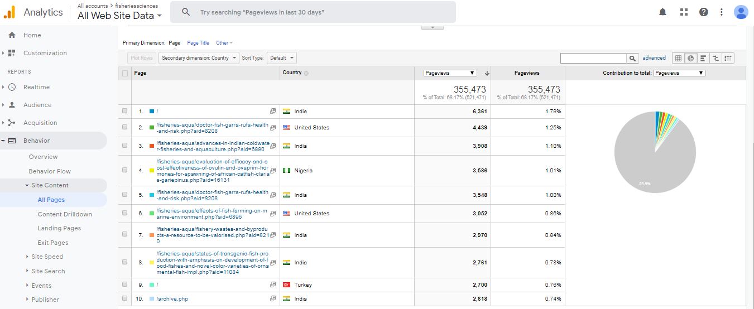Open the Contribution to total Pageviews dropdown
Viewport: 754px width, 309px height.
point(679,73)
